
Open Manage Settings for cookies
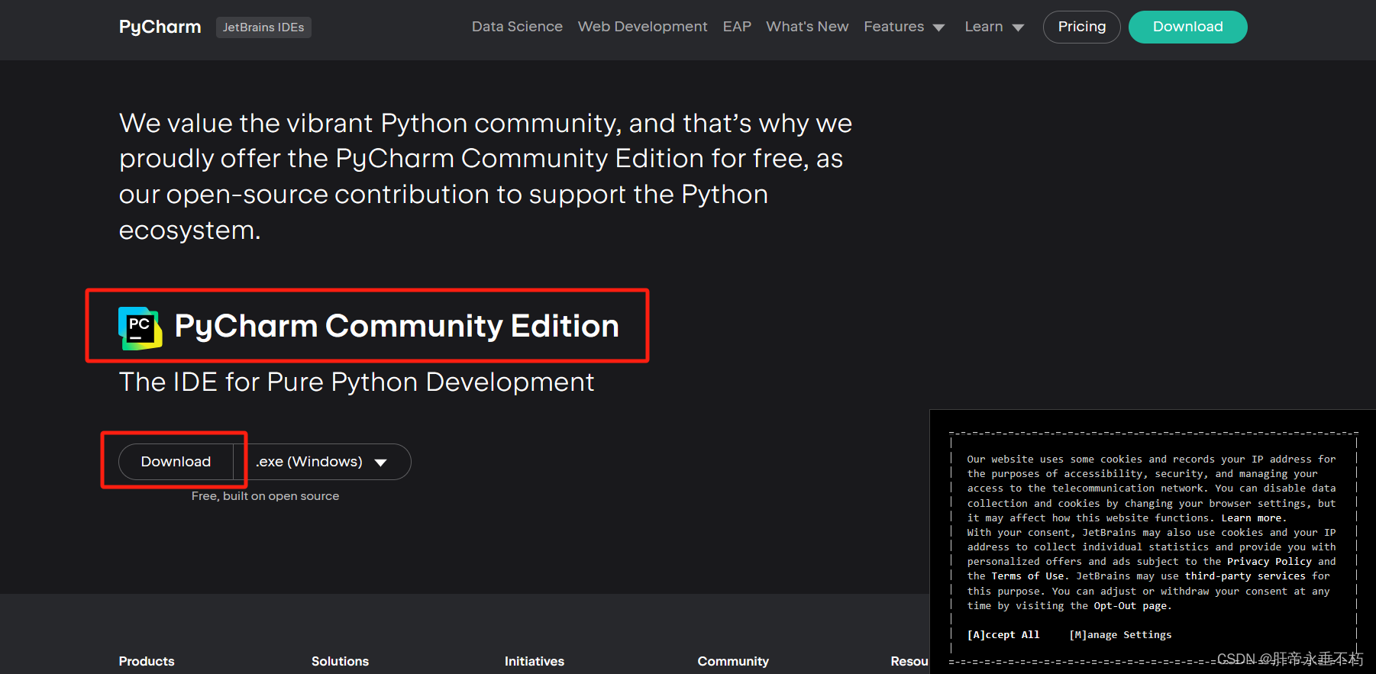[x=1120, y=635]
